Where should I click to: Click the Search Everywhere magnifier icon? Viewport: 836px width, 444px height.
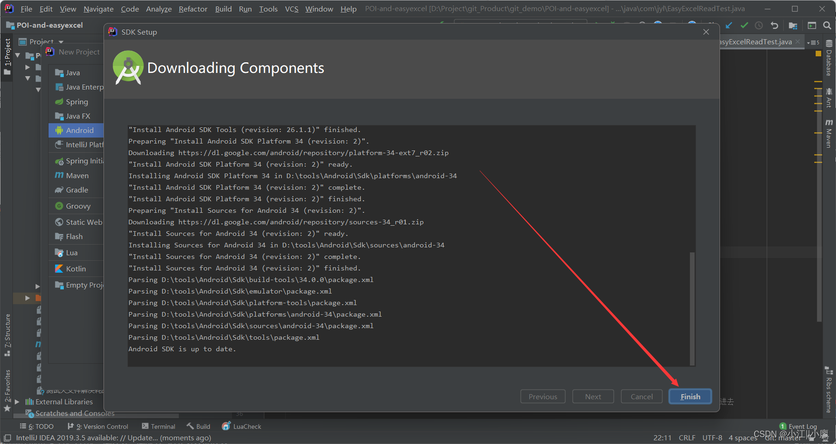point(827,25)
